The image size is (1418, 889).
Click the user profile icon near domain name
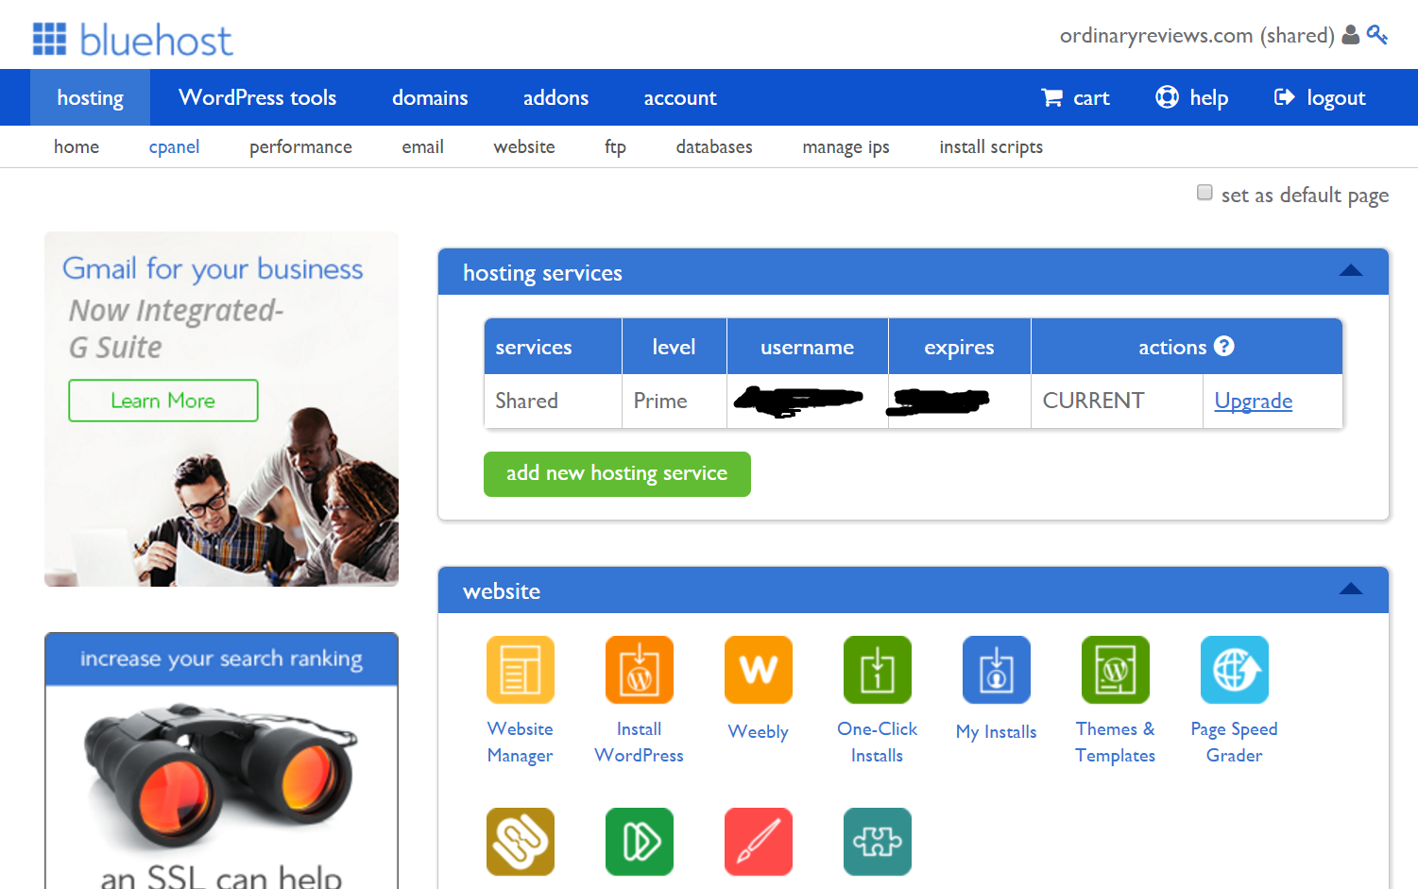(1351, 35)
